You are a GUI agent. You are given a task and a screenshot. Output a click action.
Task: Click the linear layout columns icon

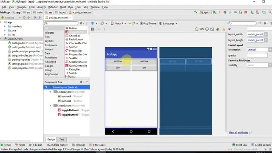pos(93,29)
